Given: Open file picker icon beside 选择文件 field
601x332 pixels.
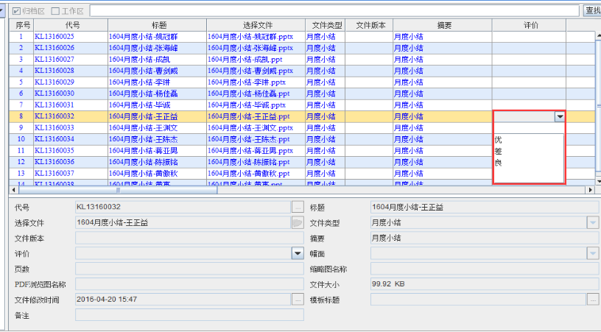Looking at the screenshot, I should [x=298, y=222].
